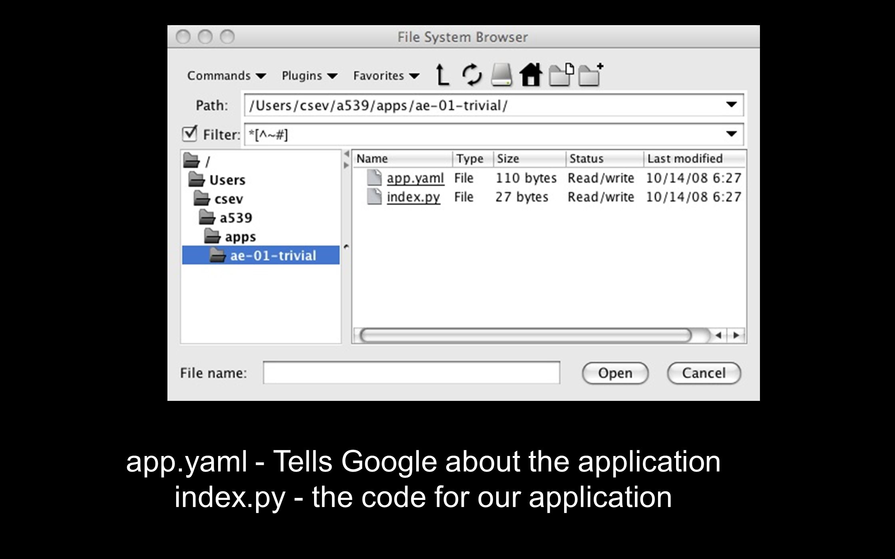Click the 27 bytes size cell
This screenshot has width=895, height=559.
[521, 197]
